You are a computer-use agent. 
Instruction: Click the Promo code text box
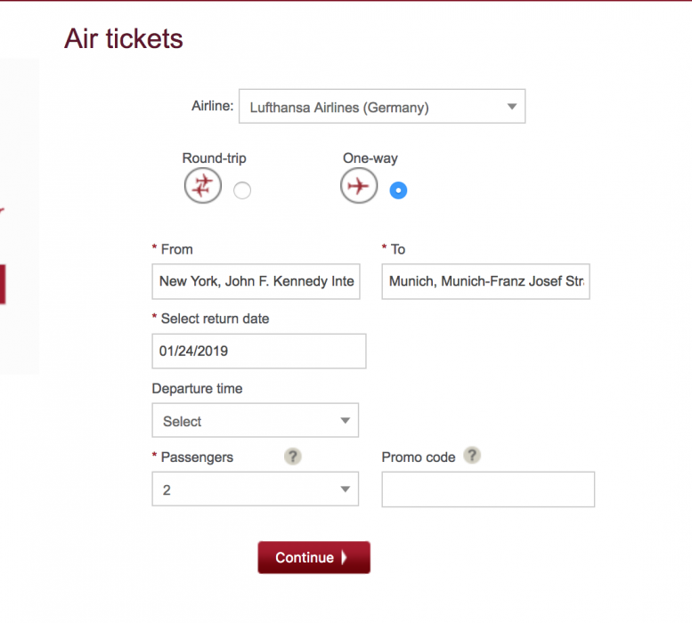(487, 489)
